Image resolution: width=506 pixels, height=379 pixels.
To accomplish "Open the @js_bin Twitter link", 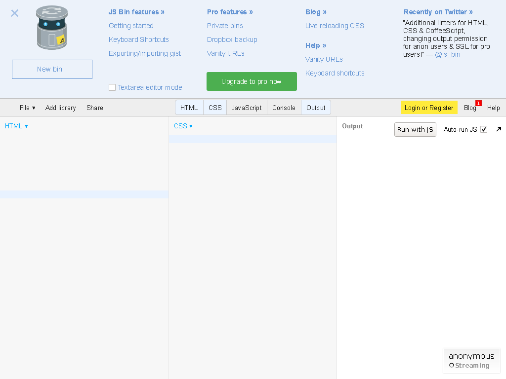I will pyautogui.click(x=448, y=54).
